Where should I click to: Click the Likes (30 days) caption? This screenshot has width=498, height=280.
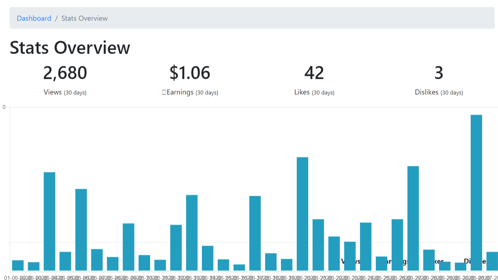coord(313,92)
